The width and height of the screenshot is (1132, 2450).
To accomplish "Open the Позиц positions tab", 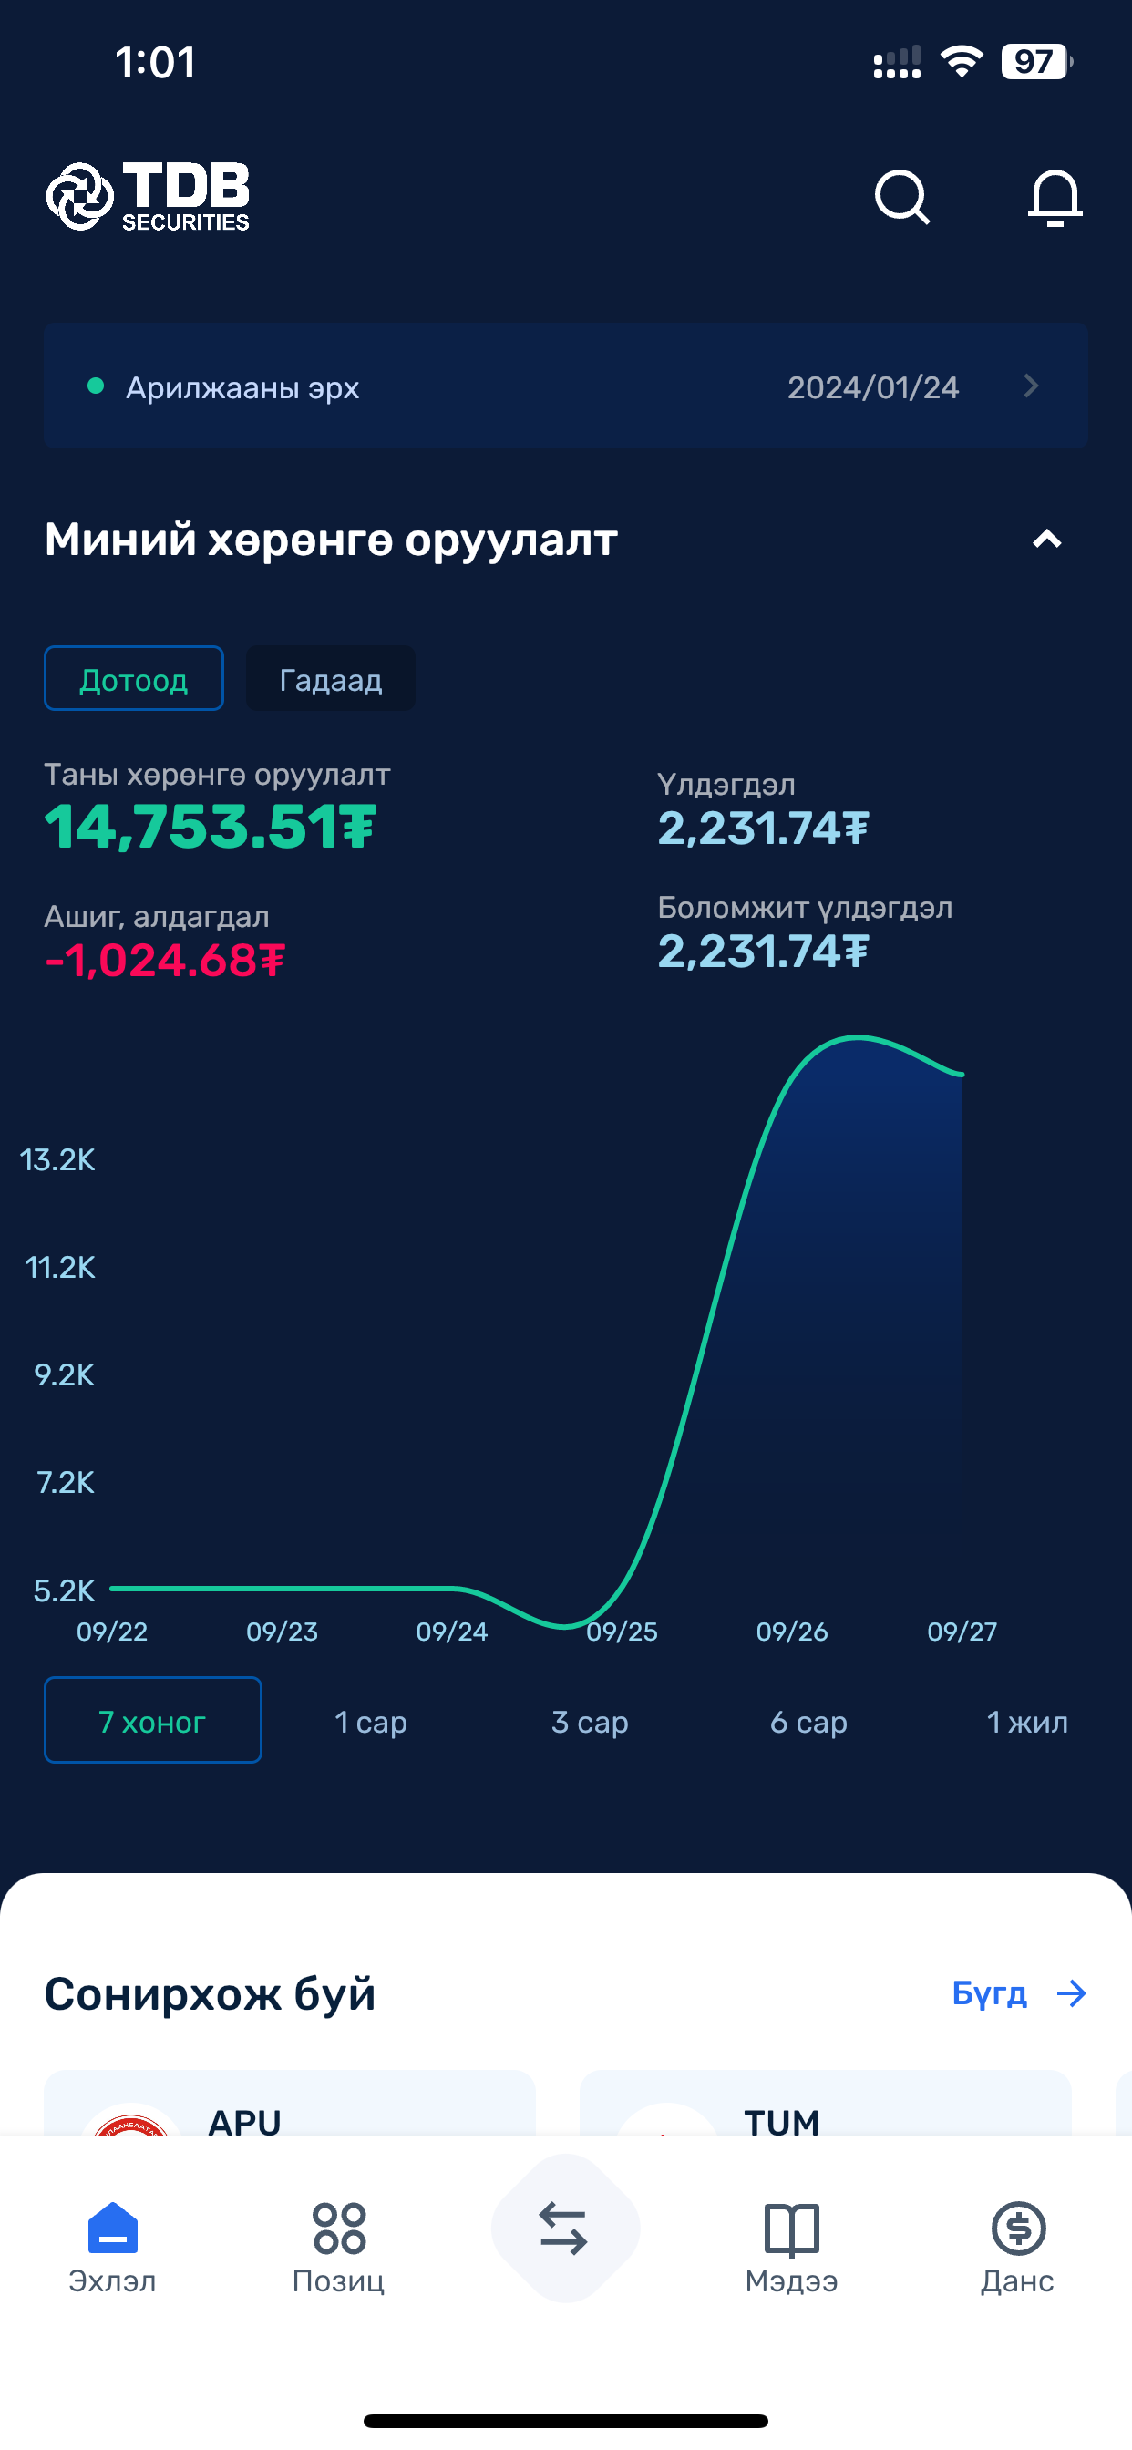I will tap(339, 2249).
